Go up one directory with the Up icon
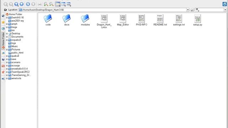 click(16, 4)
